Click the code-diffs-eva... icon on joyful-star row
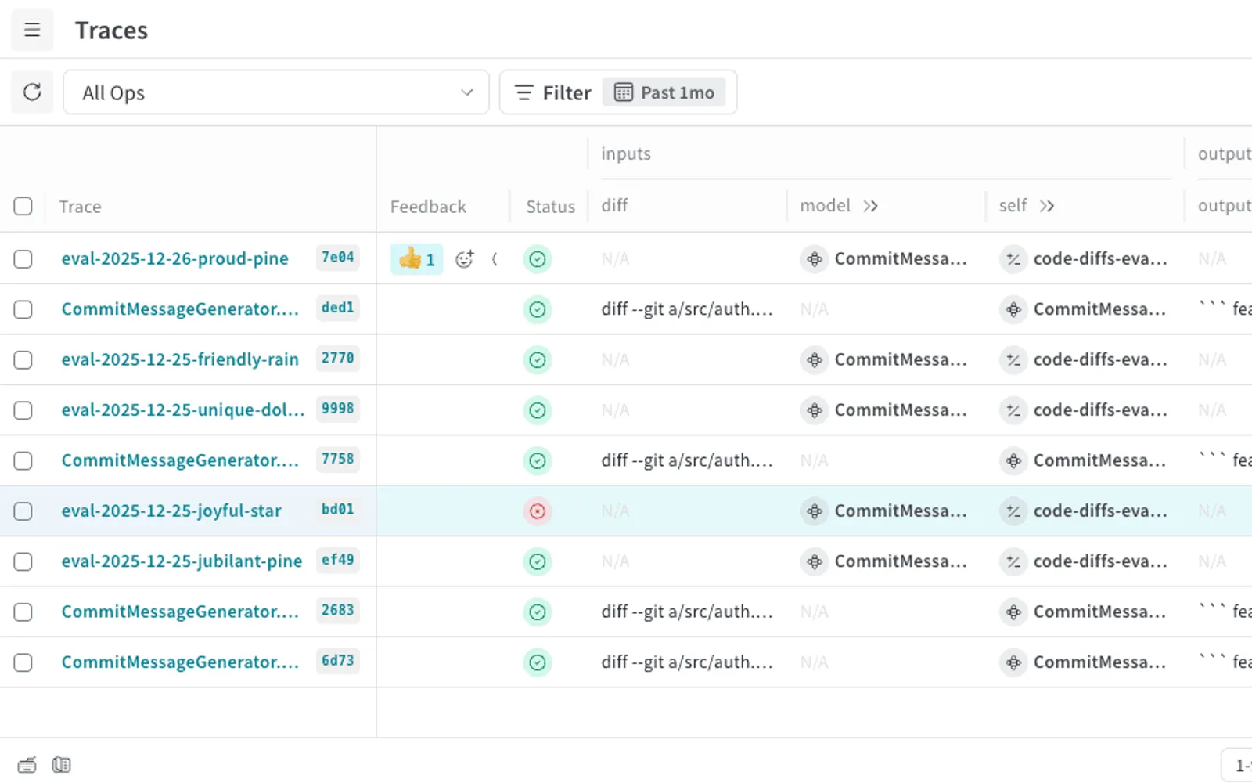The image size is (1252, 783). pos(1013,511)
